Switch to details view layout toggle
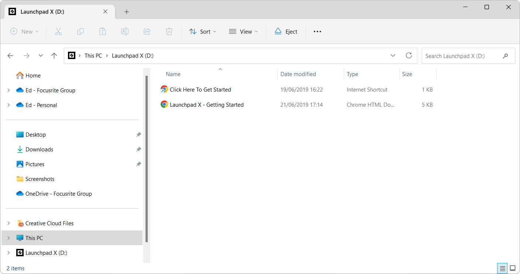This screenshot has width=520, height=274. (x=502, y=268)
